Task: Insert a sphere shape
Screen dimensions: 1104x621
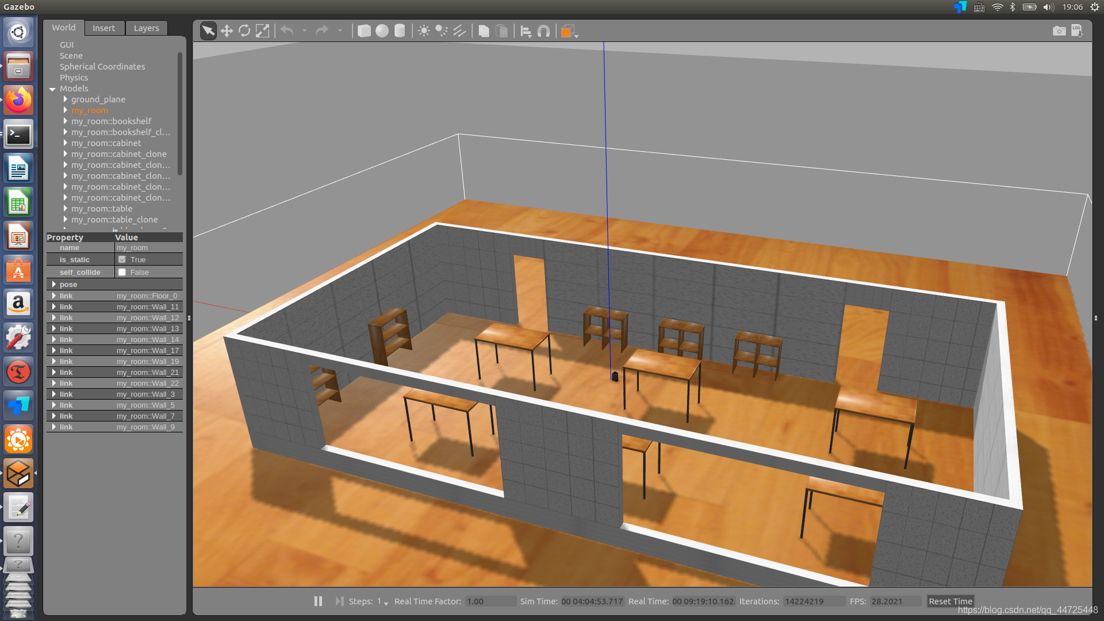Action: coord(382,30)
